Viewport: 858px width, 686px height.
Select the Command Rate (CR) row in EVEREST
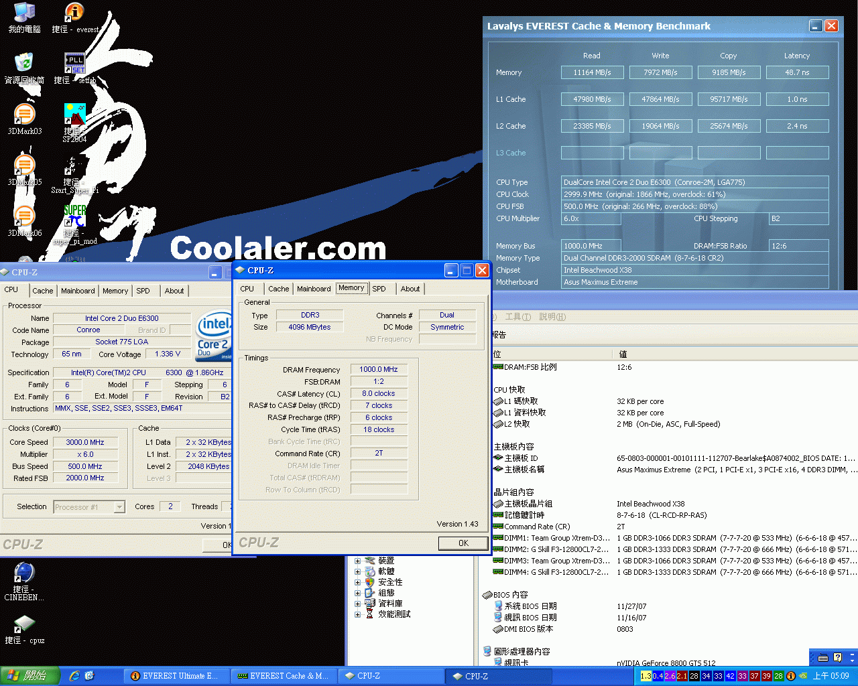click(674, 527)
